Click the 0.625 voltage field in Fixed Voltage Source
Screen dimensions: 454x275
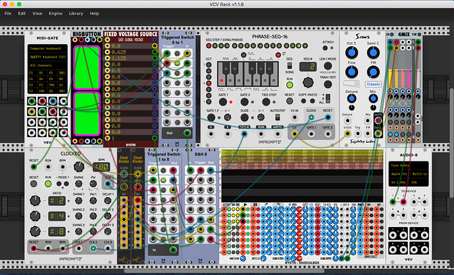[x=131, y=52]
